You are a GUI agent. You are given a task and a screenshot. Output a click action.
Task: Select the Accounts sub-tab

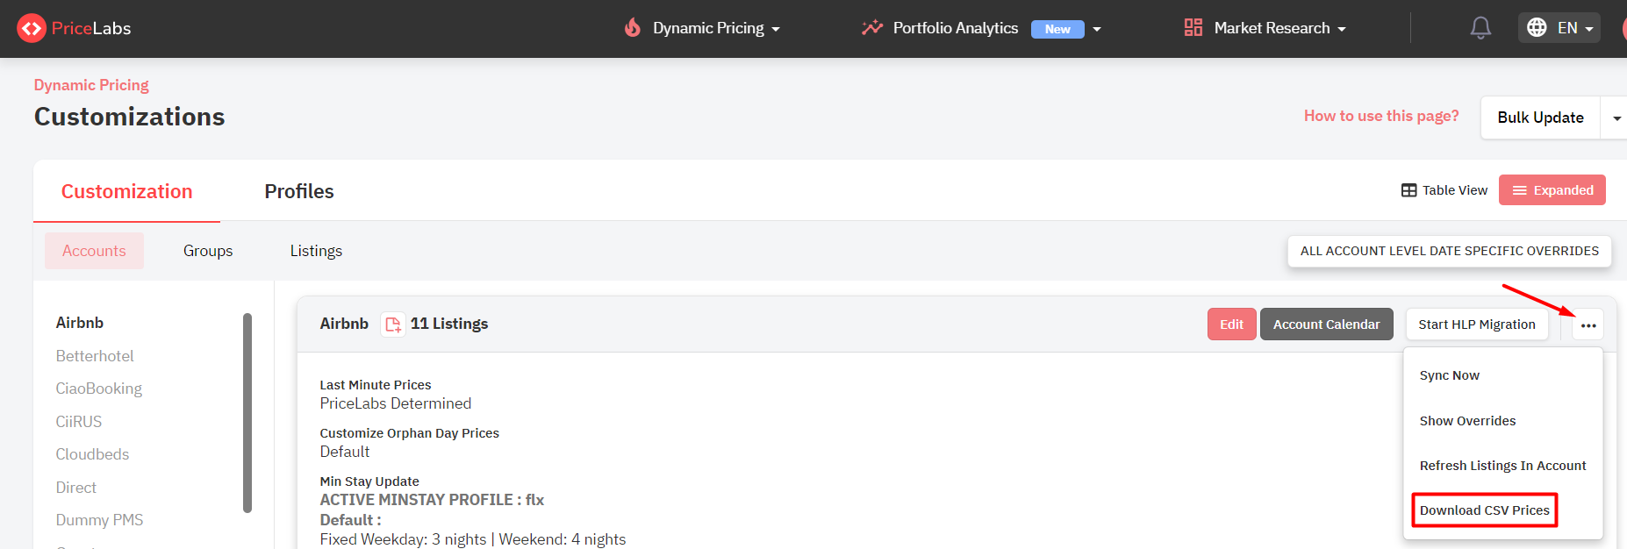94,251
